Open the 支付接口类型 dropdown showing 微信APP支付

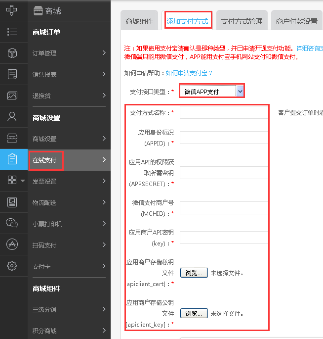click(213, 92)
